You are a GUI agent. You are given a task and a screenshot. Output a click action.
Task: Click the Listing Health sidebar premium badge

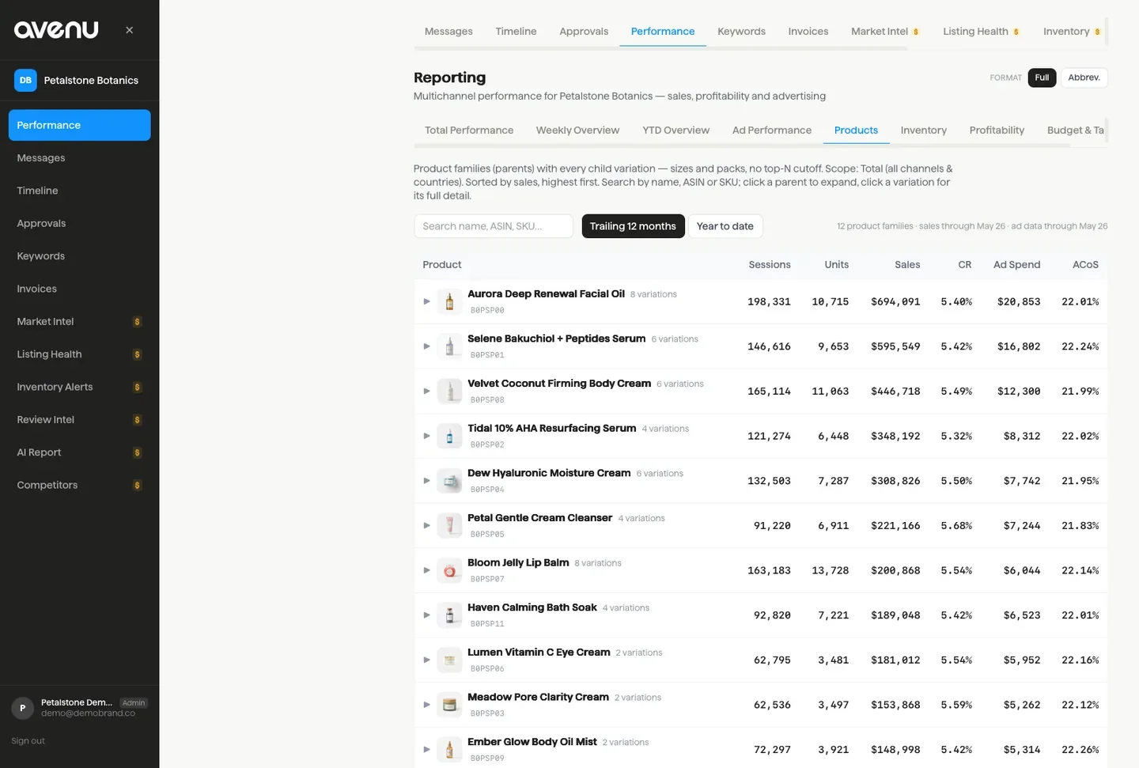pos(137,354)
